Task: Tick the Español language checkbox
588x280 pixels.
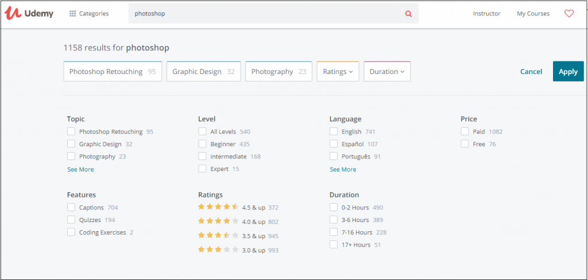Action: tap(334, 144)
